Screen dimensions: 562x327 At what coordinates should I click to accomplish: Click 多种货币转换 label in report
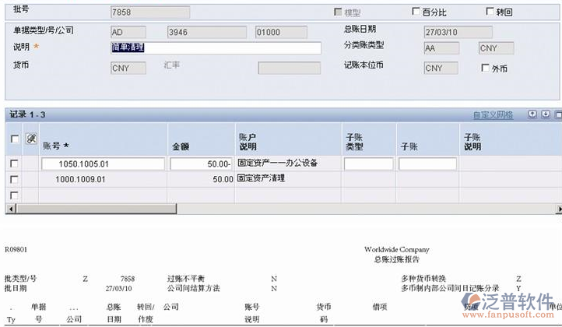(423, 279)
